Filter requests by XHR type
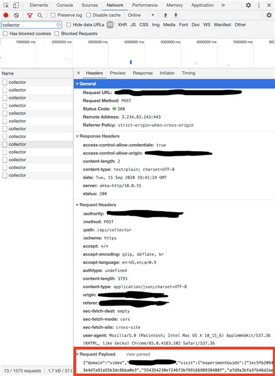Screen dimensions: 275x376 [122, 25]
